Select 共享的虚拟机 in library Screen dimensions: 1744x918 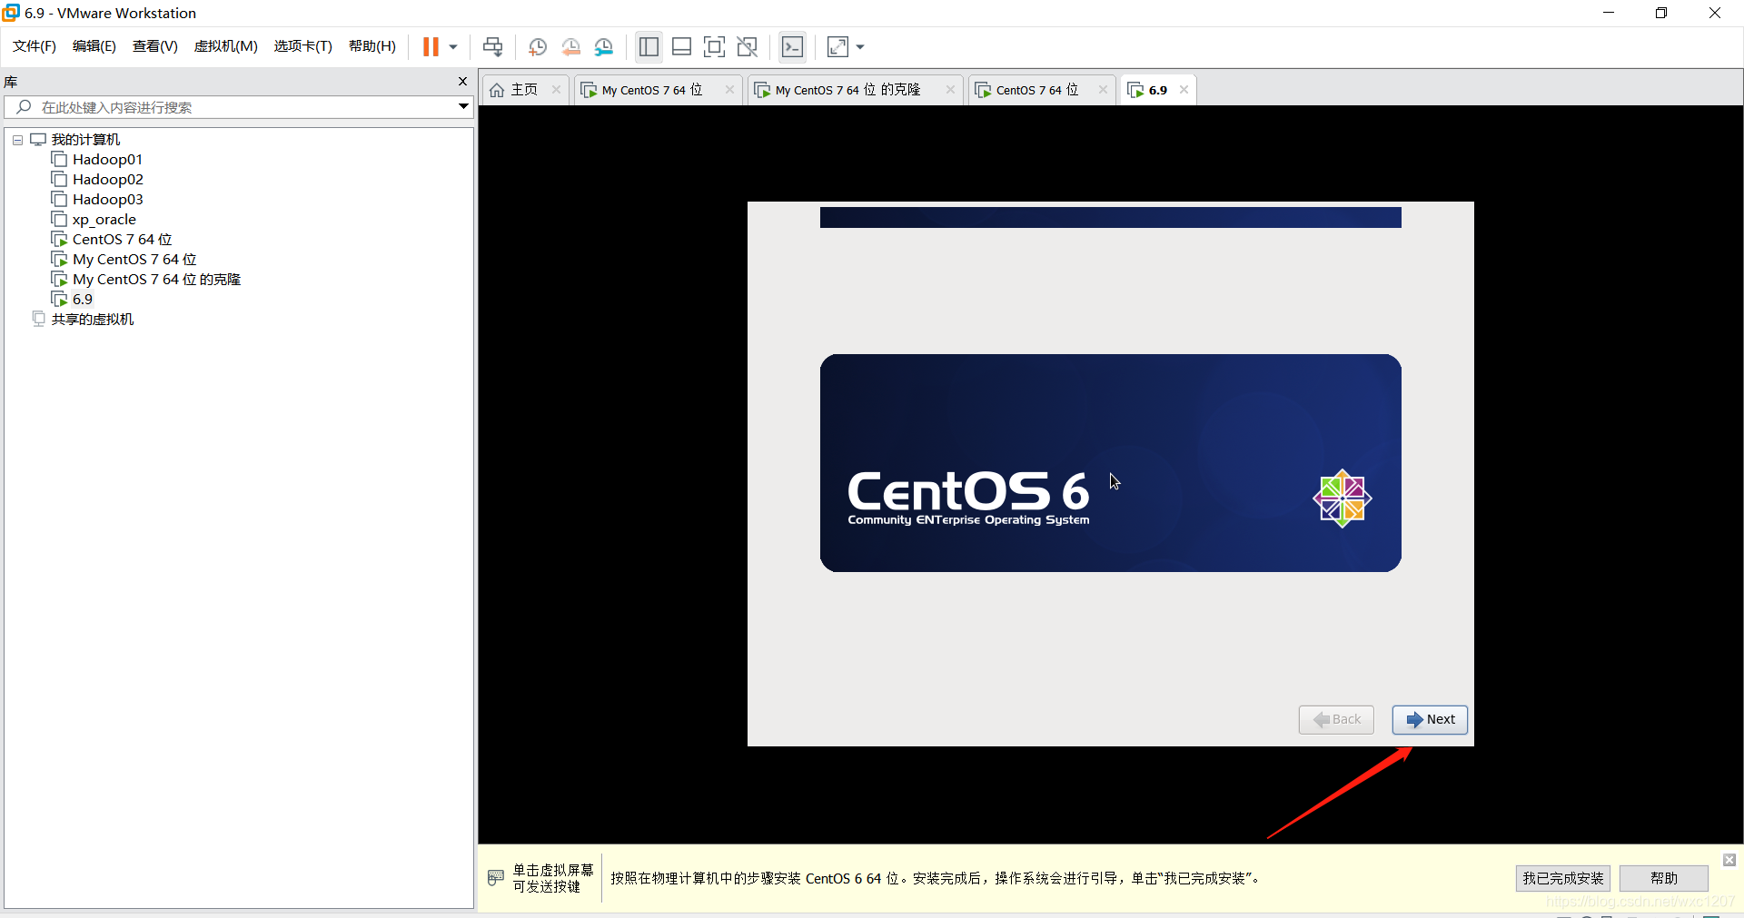point(93,320)
